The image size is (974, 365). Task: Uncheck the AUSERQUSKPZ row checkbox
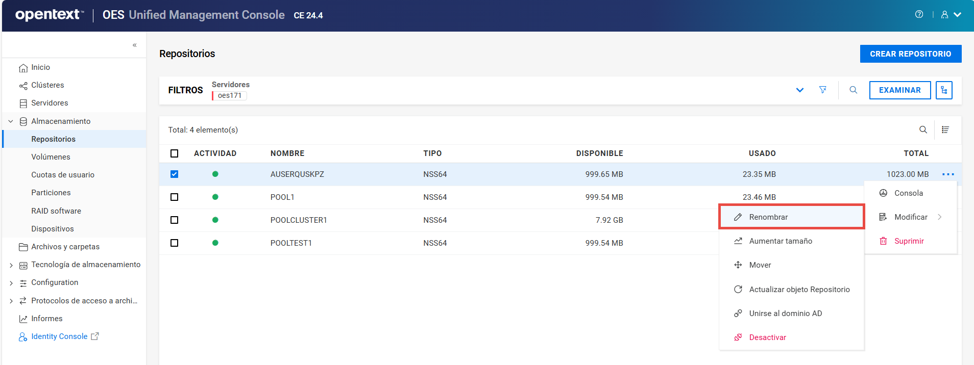pos(175,174)
